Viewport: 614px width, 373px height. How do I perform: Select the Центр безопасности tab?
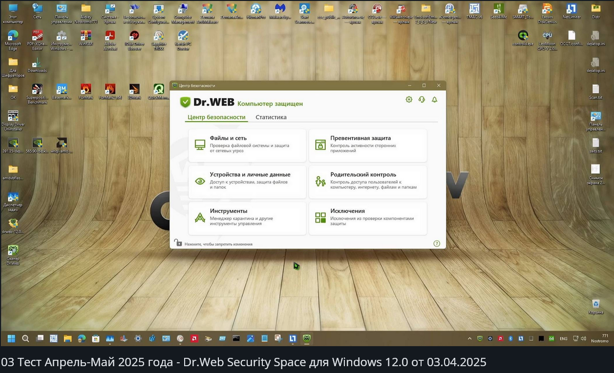[x=216, y=117]
